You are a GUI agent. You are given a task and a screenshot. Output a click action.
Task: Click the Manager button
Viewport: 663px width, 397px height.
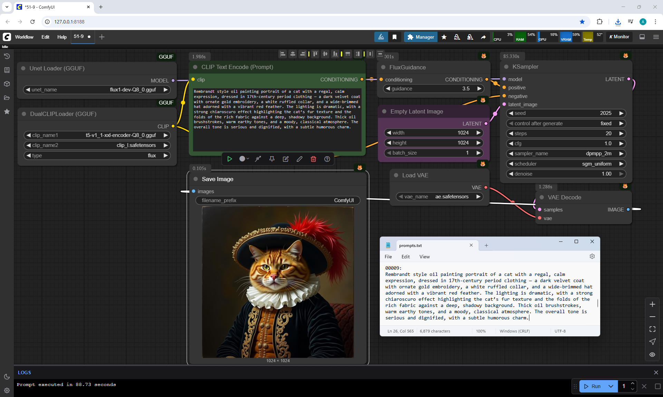click(420, 37)
